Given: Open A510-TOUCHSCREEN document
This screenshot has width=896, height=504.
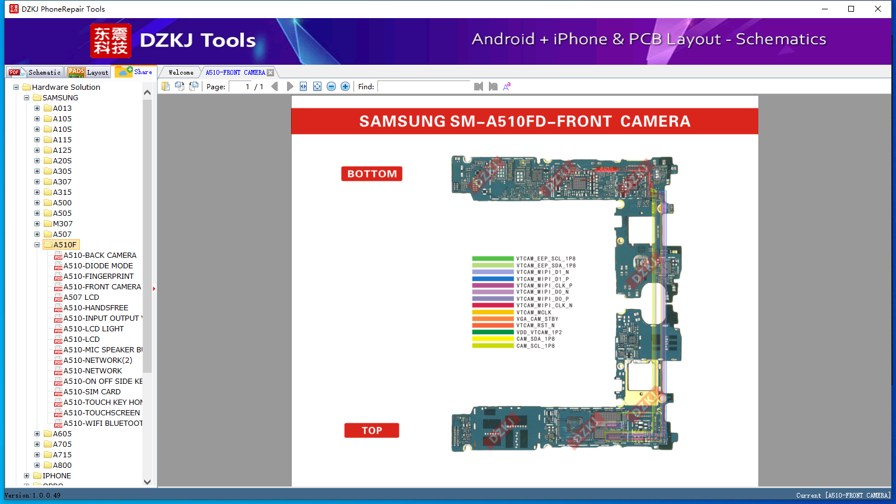Looking at the screenshot, I should coord(101,413).
